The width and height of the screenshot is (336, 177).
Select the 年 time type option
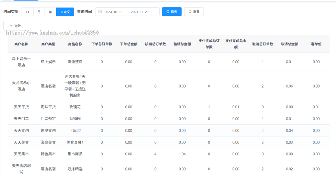[x=50, y=12]
